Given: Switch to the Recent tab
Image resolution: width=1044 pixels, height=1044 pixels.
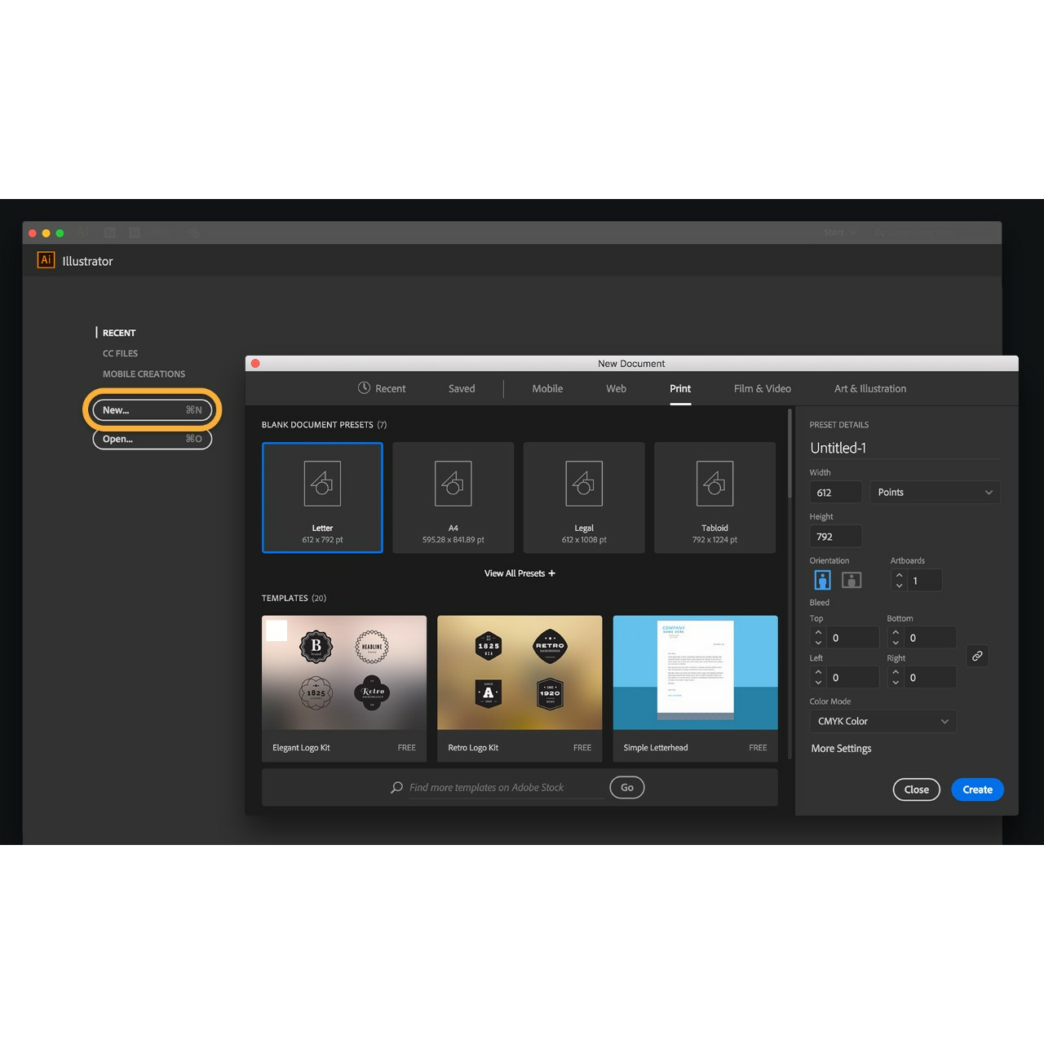Looking at the screenshot, I should pyautogui.click(x=382, y=388).
